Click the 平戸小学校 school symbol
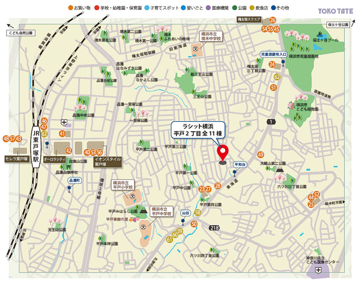The width and height of the screenshot is (359, 282). [x=132, y=196]
